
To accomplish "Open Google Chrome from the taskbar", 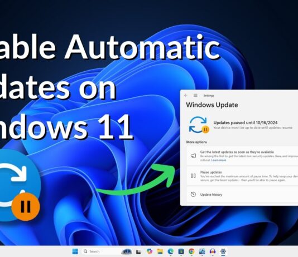I will tap(191, 251).
